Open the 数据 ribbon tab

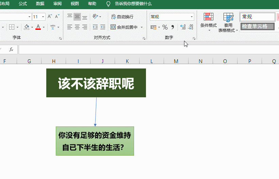point(40,4)
